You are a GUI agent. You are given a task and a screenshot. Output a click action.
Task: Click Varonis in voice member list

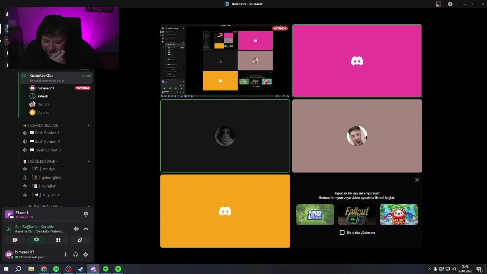coord(43,113)
